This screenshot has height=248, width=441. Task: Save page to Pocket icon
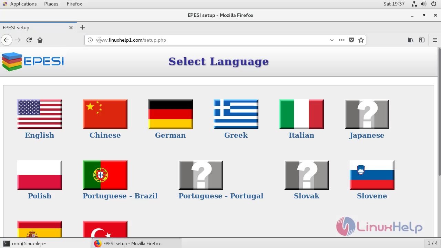pyautogui.click(x=351, y=40)
